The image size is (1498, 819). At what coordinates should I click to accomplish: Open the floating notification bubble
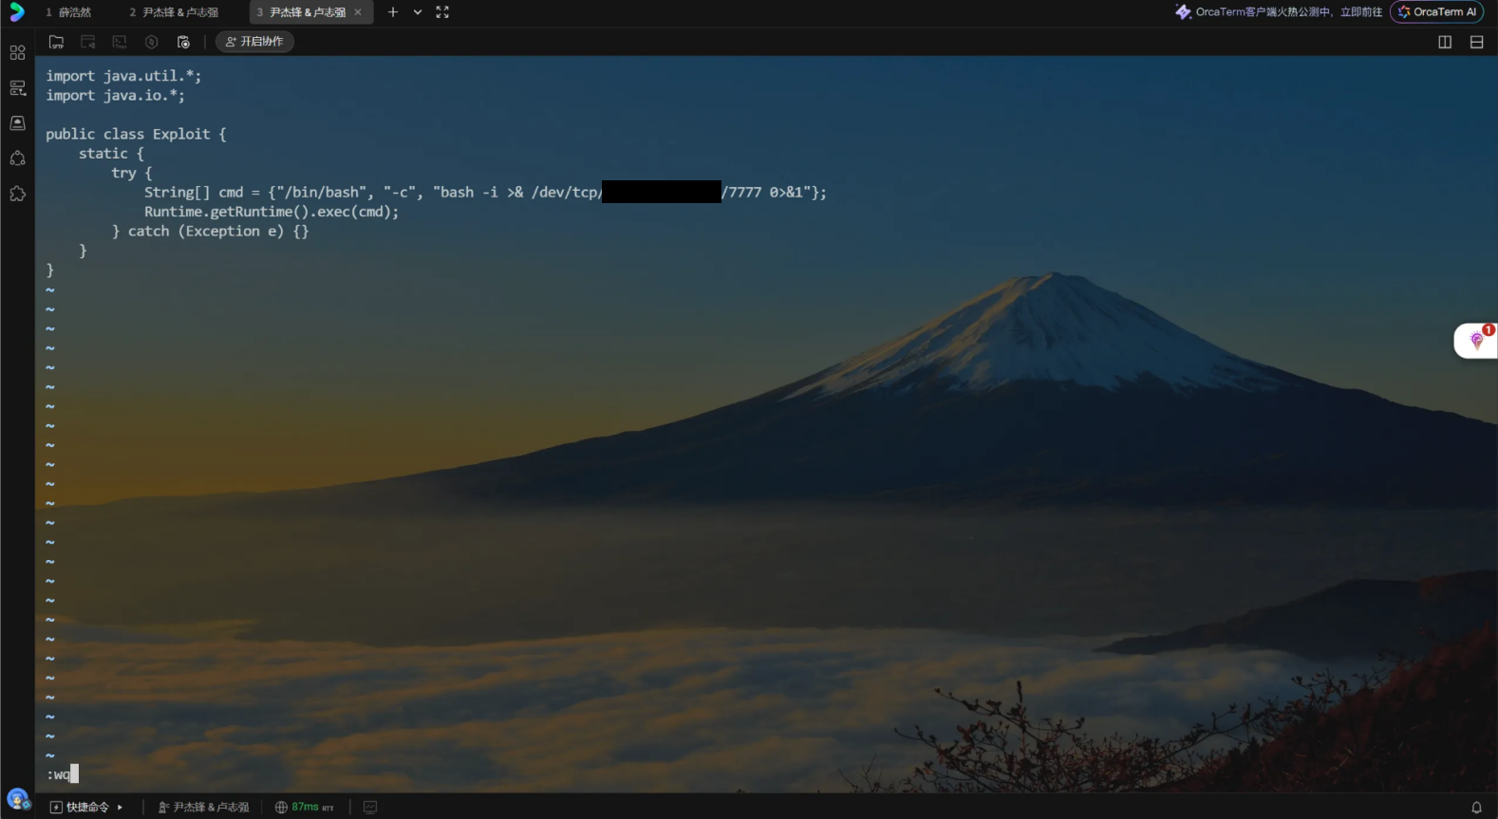[x=1476, y=341]
